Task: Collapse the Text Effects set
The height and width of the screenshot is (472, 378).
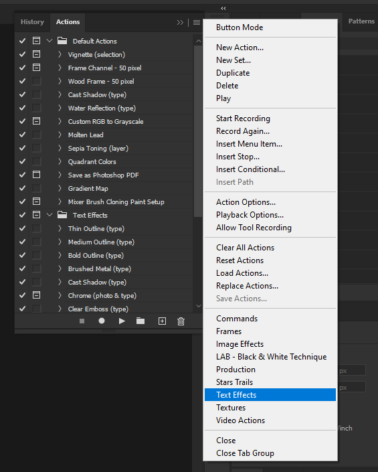Action: pyautogui.click(x=50, y=215)
